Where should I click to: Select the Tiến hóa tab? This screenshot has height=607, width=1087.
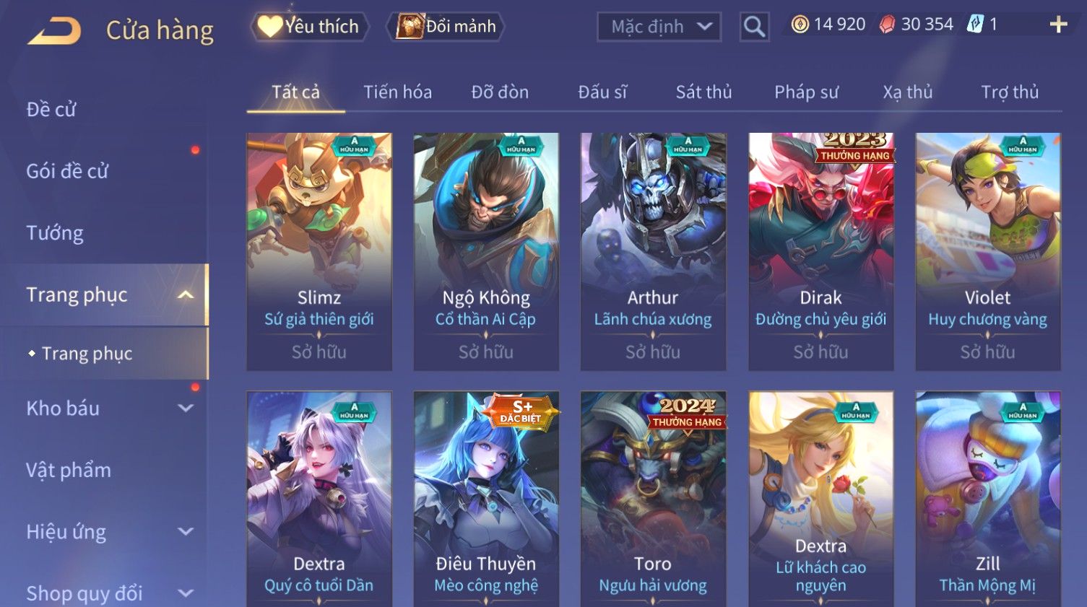pyautogui.click(x=397, y=92)
